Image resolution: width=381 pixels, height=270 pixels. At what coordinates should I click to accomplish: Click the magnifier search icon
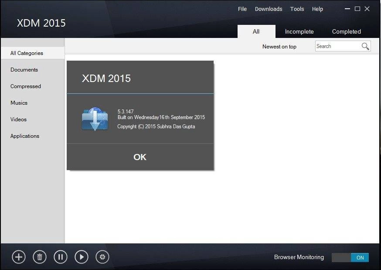365,46
